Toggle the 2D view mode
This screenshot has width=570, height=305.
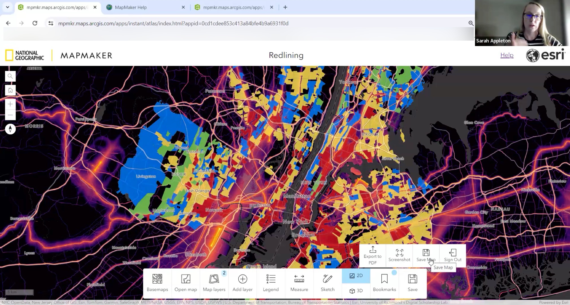pos(356,275)
